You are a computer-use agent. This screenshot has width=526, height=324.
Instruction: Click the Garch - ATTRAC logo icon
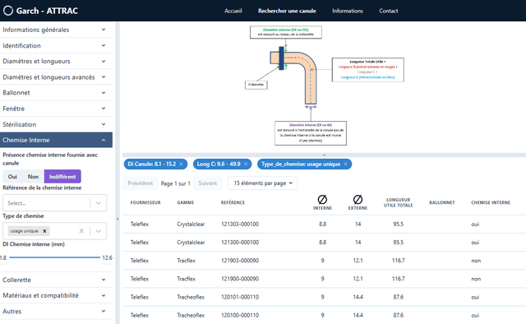(8, 11)
